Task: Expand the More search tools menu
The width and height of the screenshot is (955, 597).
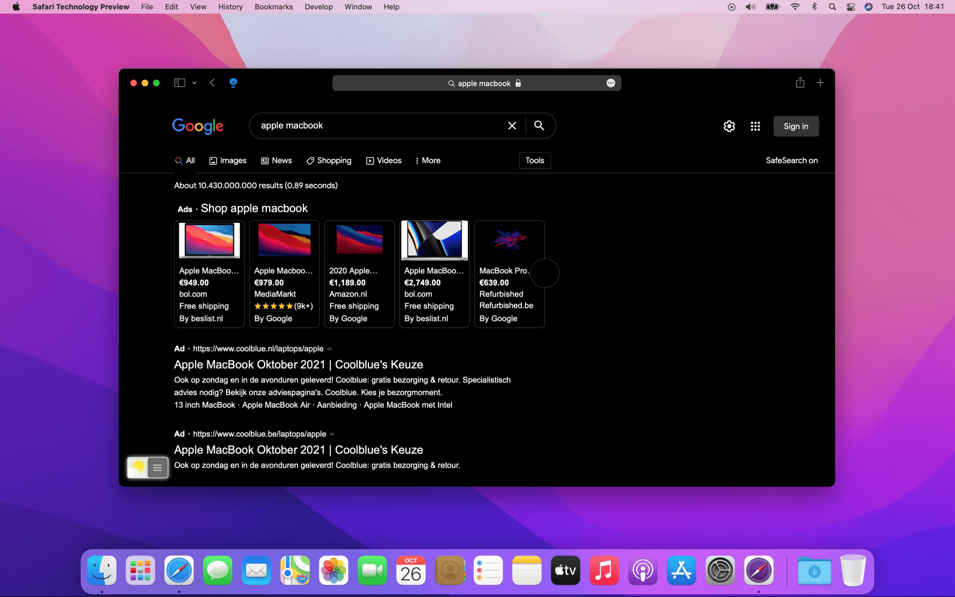Action: 427,160
